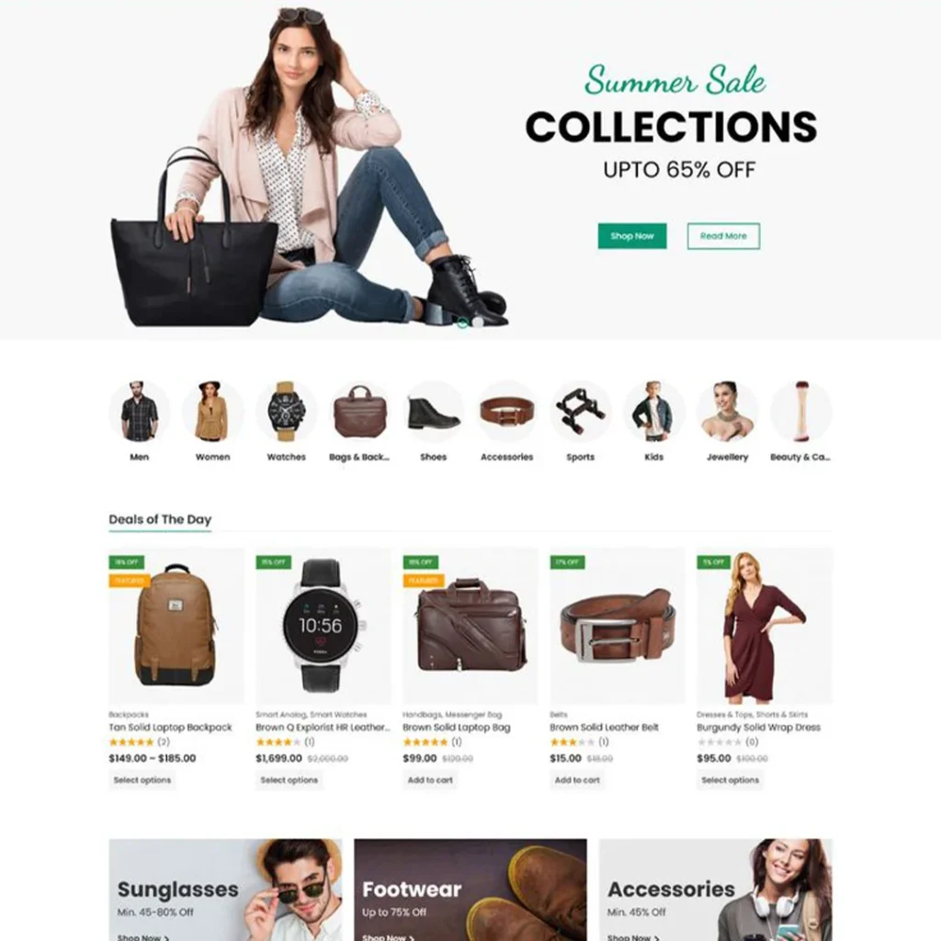941x941 pixels.
Task: Add Brown Solid Laptop Bag to cart
Action: pos(430,780)
